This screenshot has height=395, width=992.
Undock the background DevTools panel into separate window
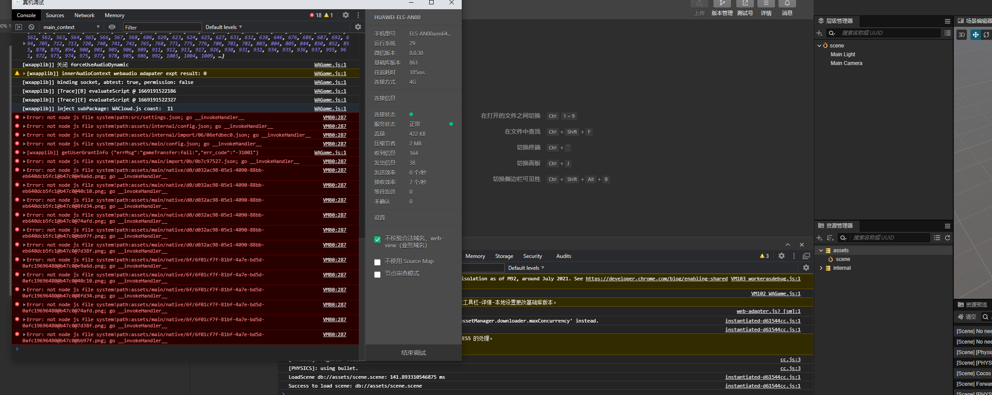806,256
